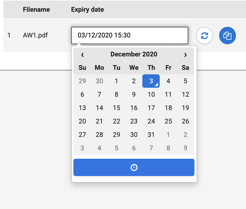Go to next month arrow
246x209 pixels.
click(x=185, y=54)
